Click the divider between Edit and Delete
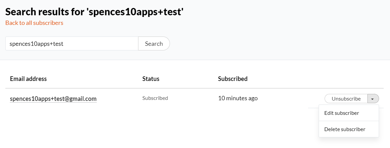This screenshot has height=148, width=390. [x=349, y=121]
